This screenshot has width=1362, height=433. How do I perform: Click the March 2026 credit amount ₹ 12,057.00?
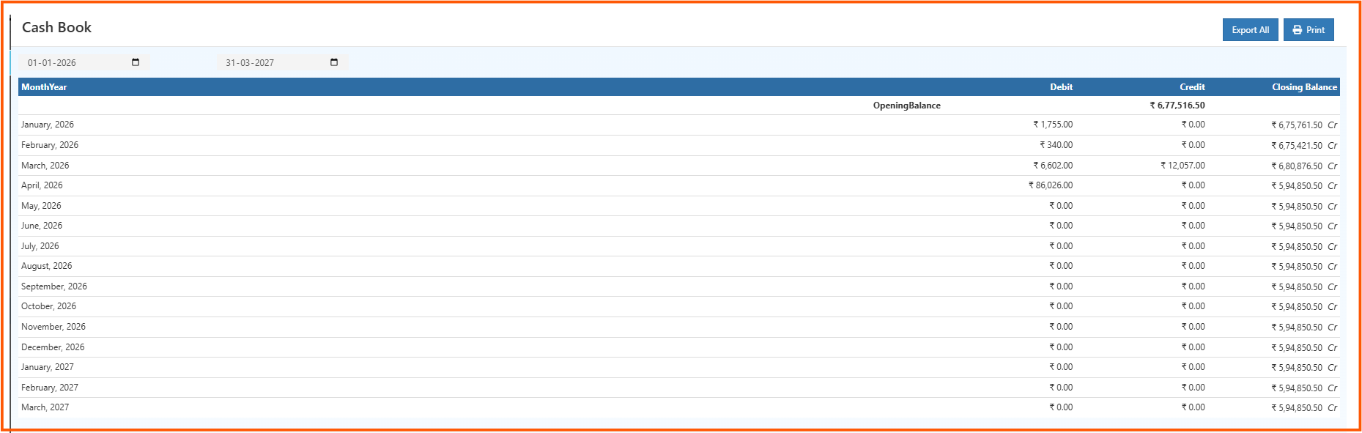(x=1183, y=166)
